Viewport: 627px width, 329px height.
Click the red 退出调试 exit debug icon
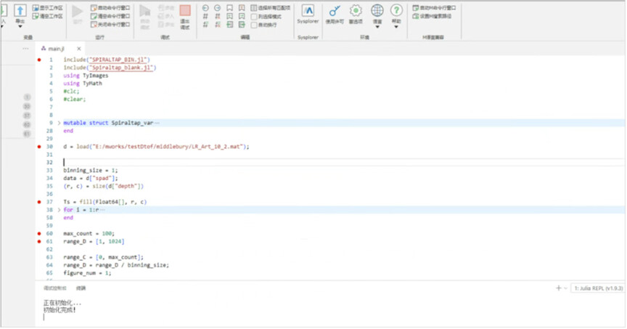(x=185, y=10)
